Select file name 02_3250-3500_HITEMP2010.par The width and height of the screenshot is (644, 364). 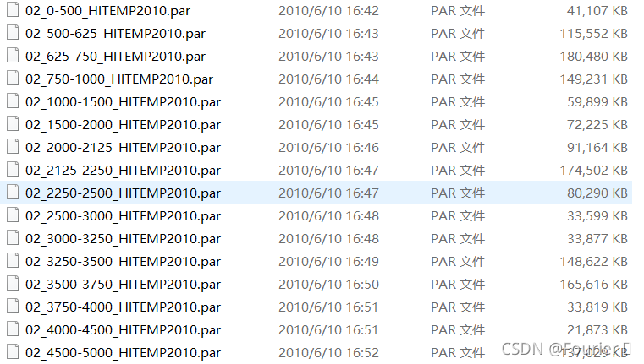tap(123, 262)
